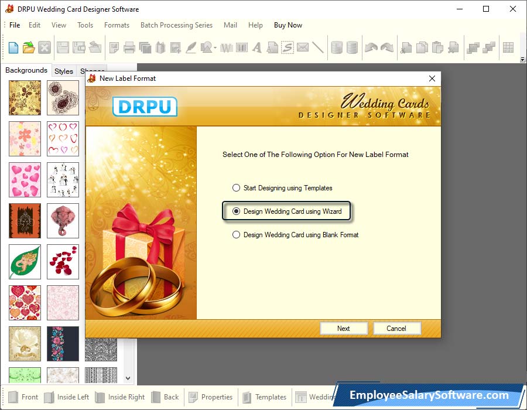Click the Save As floppy icon

pos(79,47)
